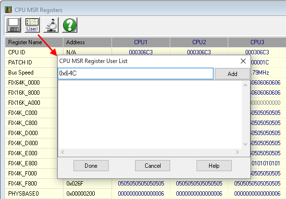
Task: Click the 0x00000200 address cell
Action: click(81, 194)
